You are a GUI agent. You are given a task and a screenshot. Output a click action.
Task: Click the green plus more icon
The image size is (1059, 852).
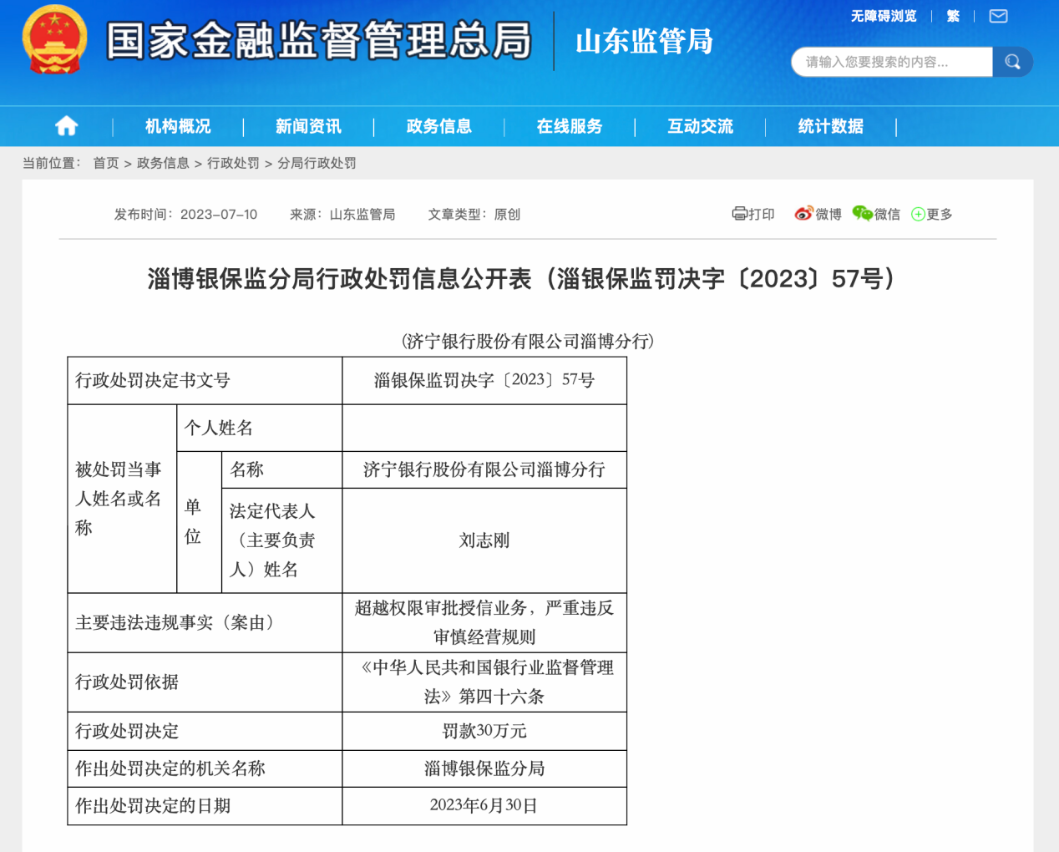pyautogui.click(x=918, y=215)
